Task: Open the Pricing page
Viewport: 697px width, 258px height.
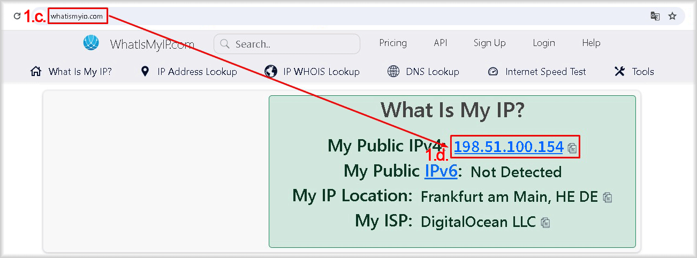Action: [393, 43]
